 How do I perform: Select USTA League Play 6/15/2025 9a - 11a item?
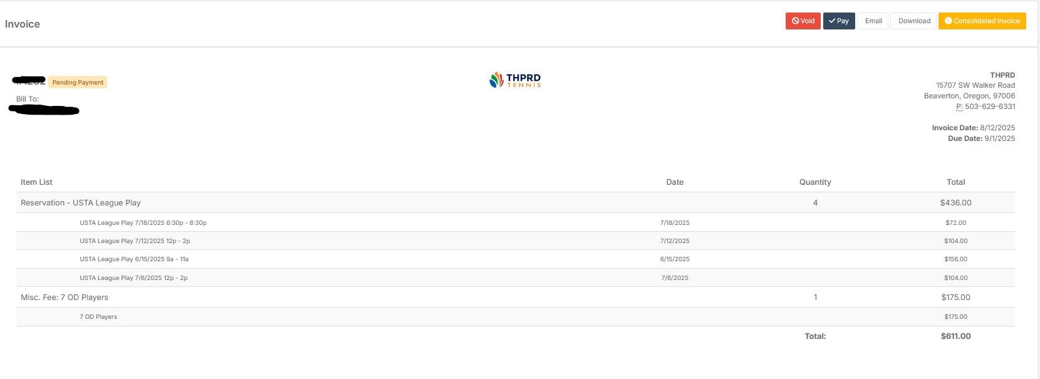(x=134, y=259)
